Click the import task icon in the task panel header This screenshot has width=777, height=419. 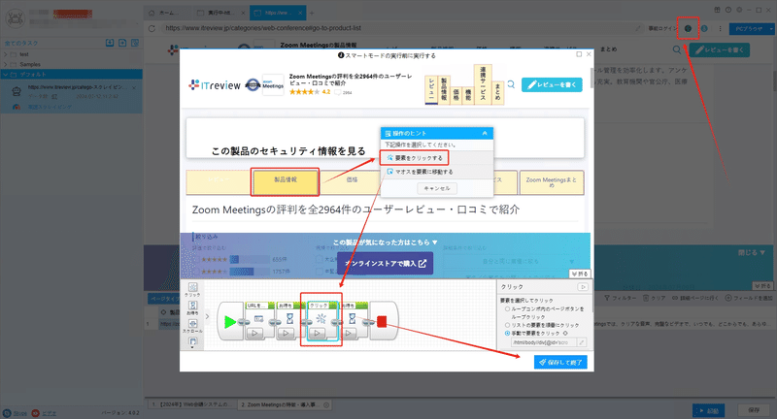pyautogui.click(x=110, y=43)
